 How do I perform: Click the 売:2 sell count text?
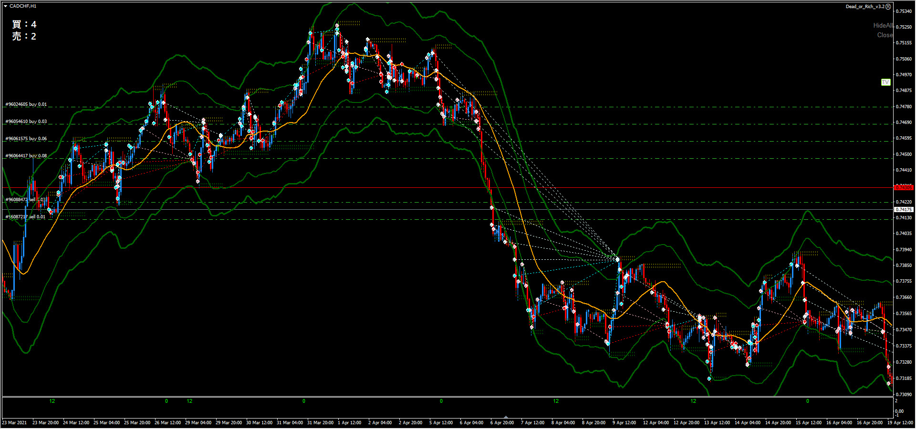pos(24,36)
